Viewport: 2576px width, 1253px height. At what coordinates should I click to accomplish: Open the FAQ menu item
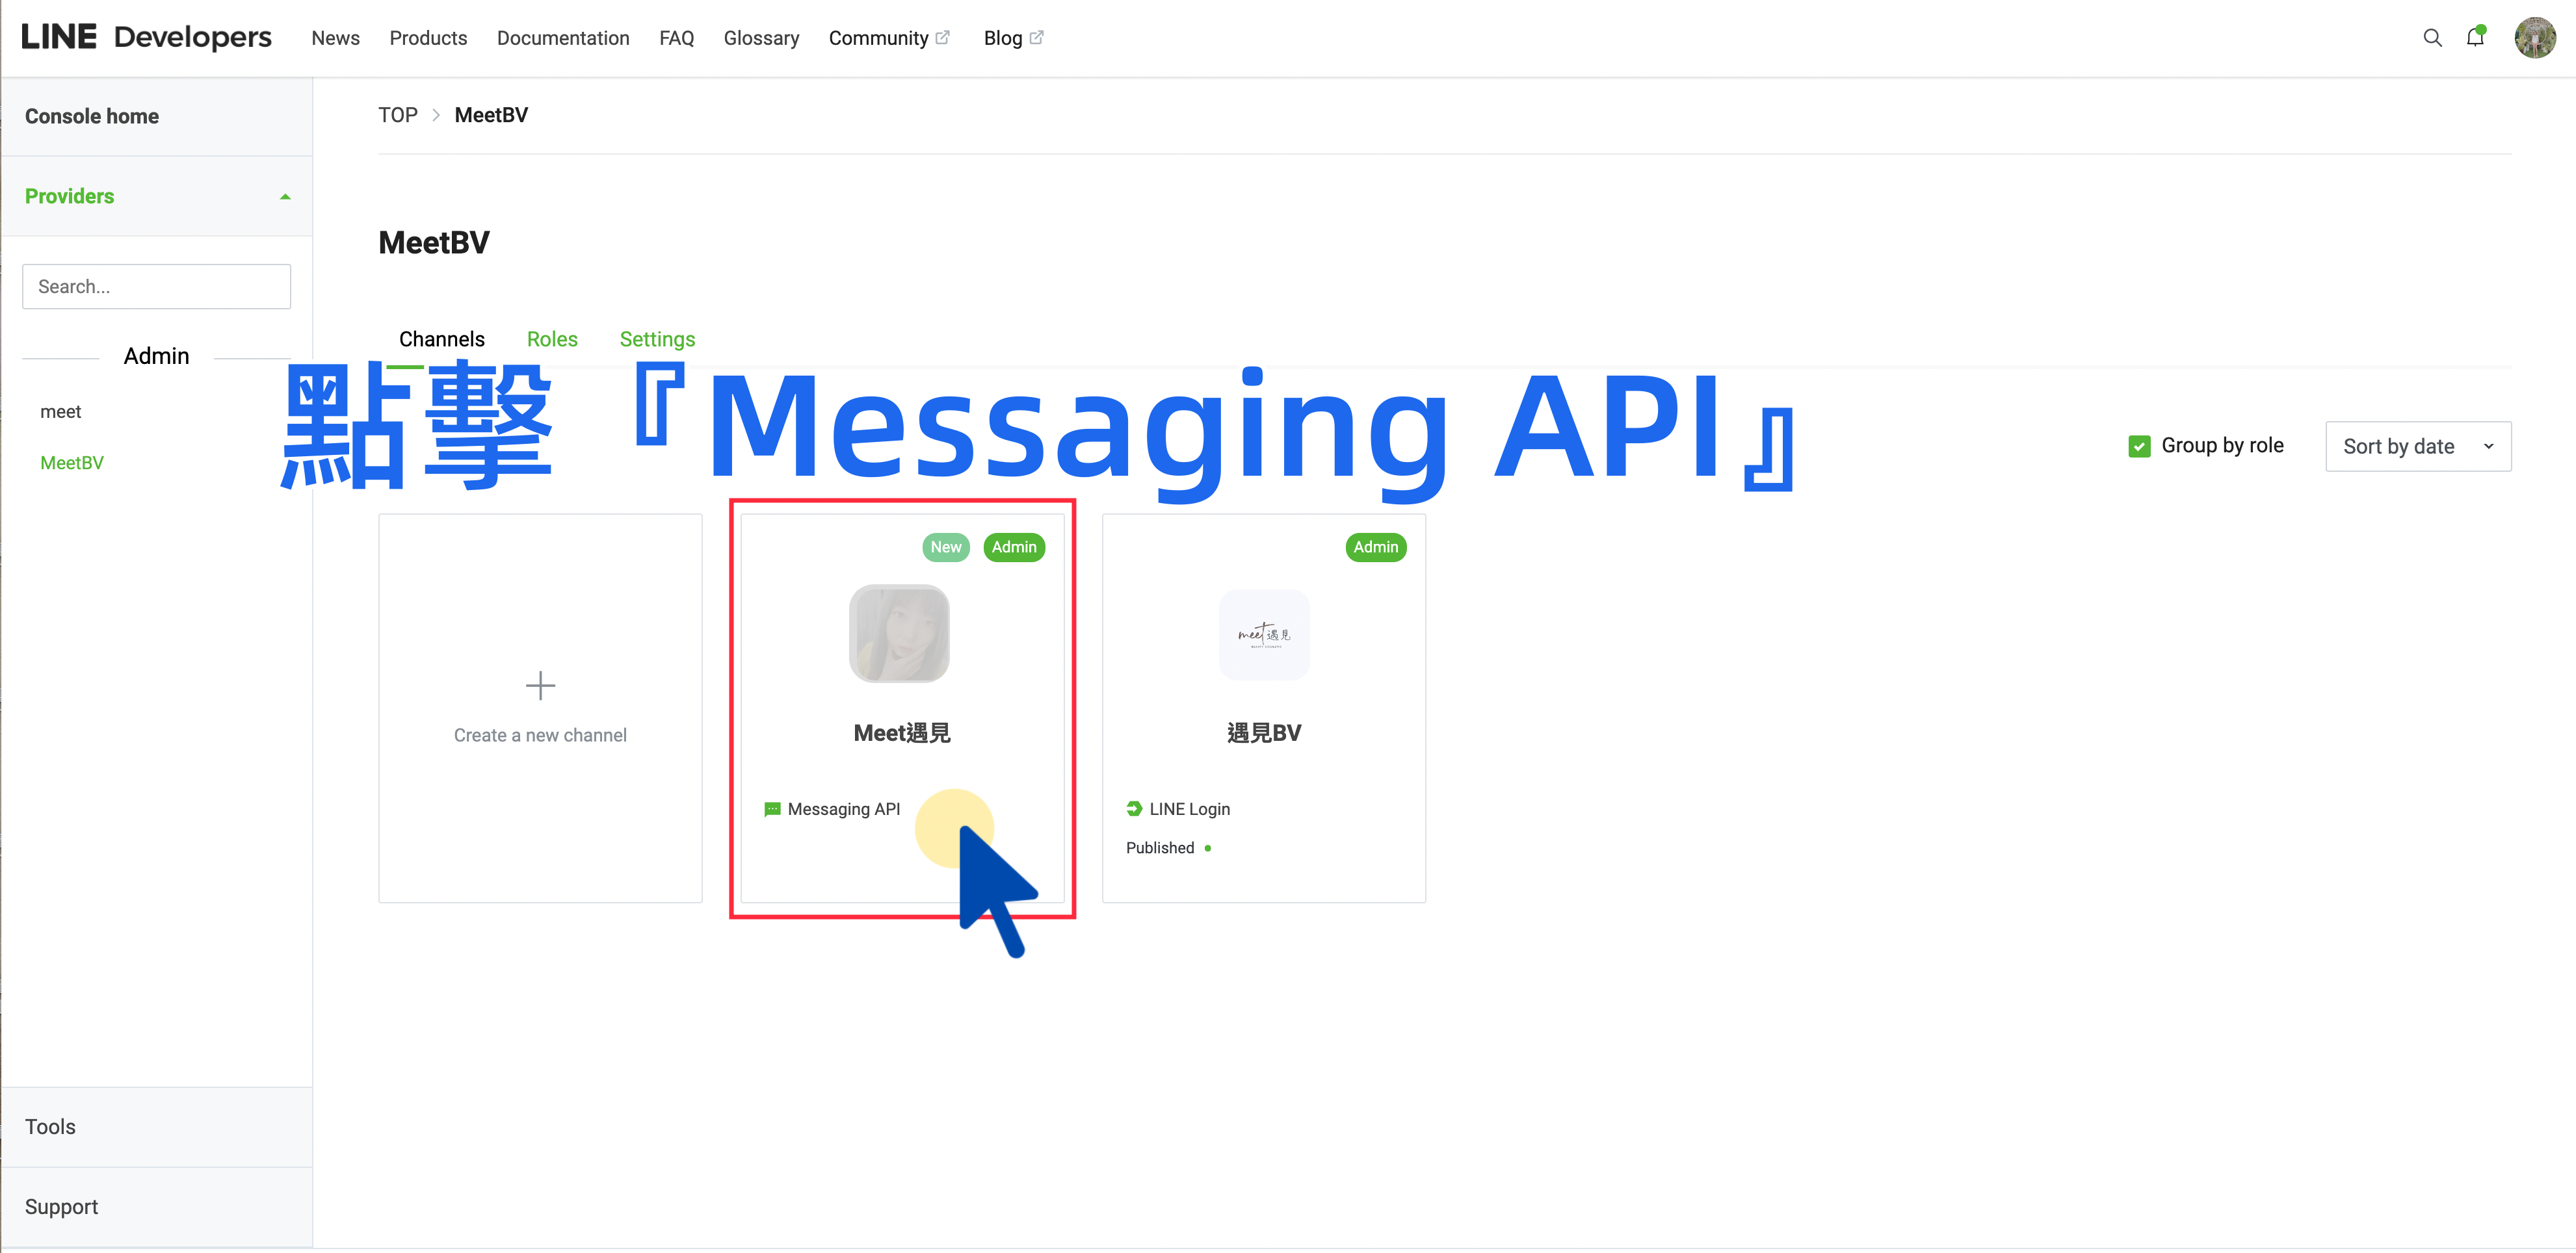click(x=676, y=38)
